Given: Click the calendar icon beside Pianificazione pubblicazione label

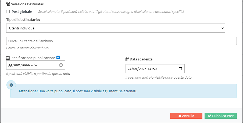Looking at the screenshot, I should click(8, 58).
